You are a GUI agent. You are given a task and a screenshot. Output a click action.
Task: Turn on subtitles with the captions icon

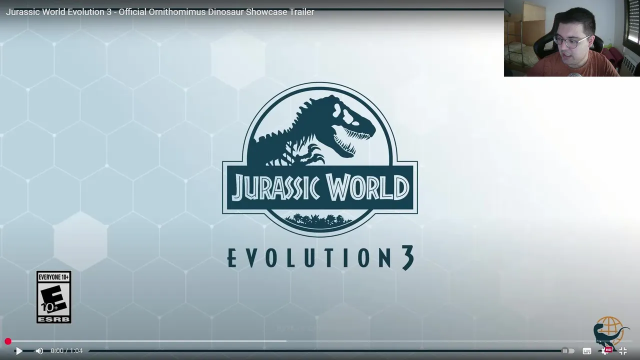(x=587, y=351)
